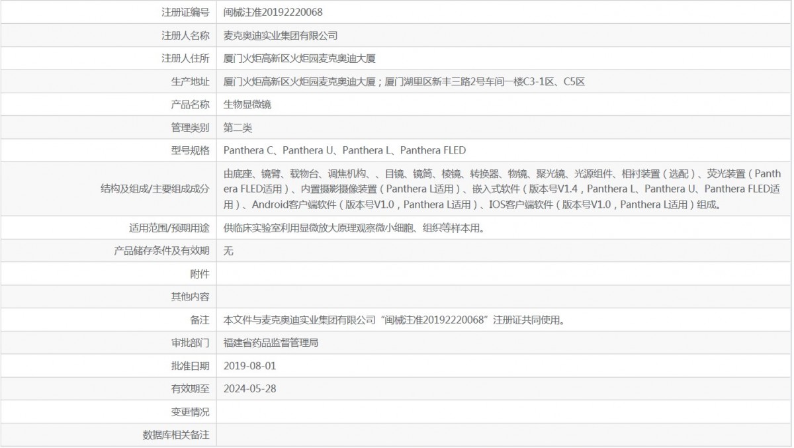The width and height of the screenshot is (794, 448).
Task: Click the 备注 label
Action: 200,320
